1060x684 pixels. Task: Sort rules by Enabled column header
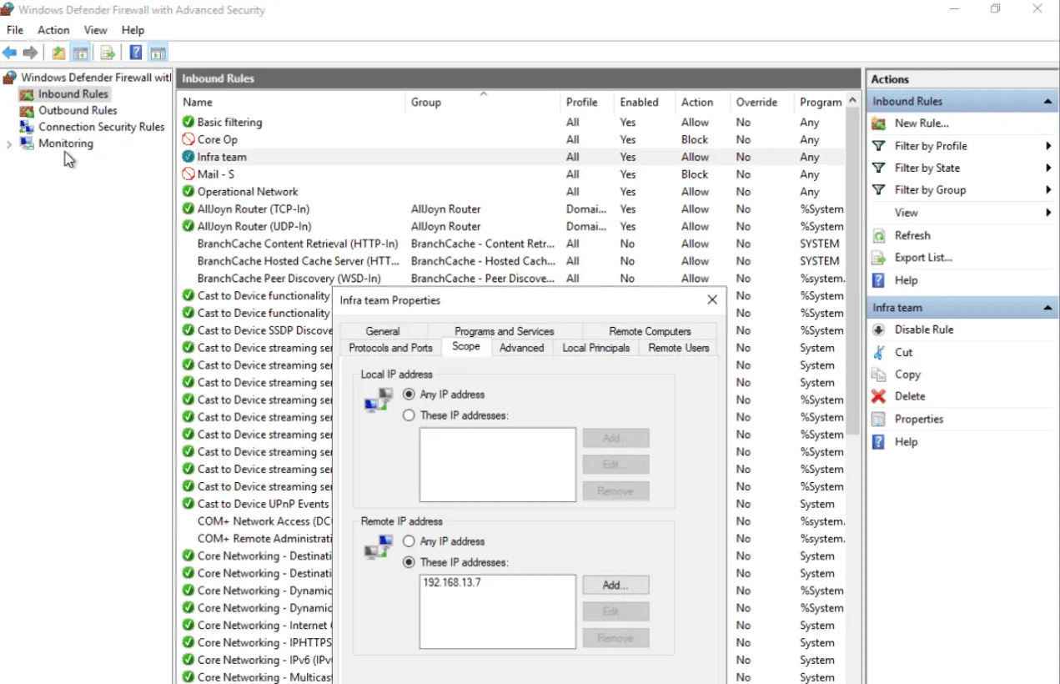point(645,102)
